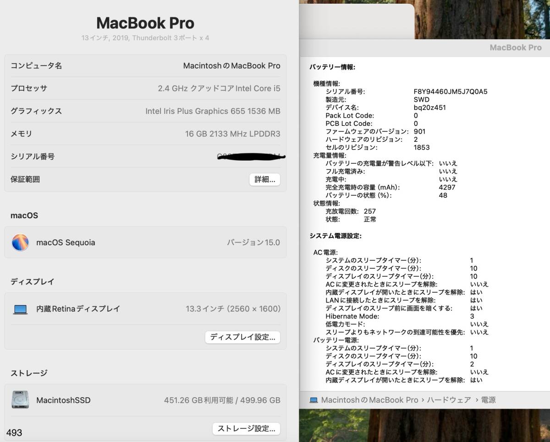The width and height of the screenshot is (550, 442).
Task: Click the 状態情報 section label
Action: point(327,203)
